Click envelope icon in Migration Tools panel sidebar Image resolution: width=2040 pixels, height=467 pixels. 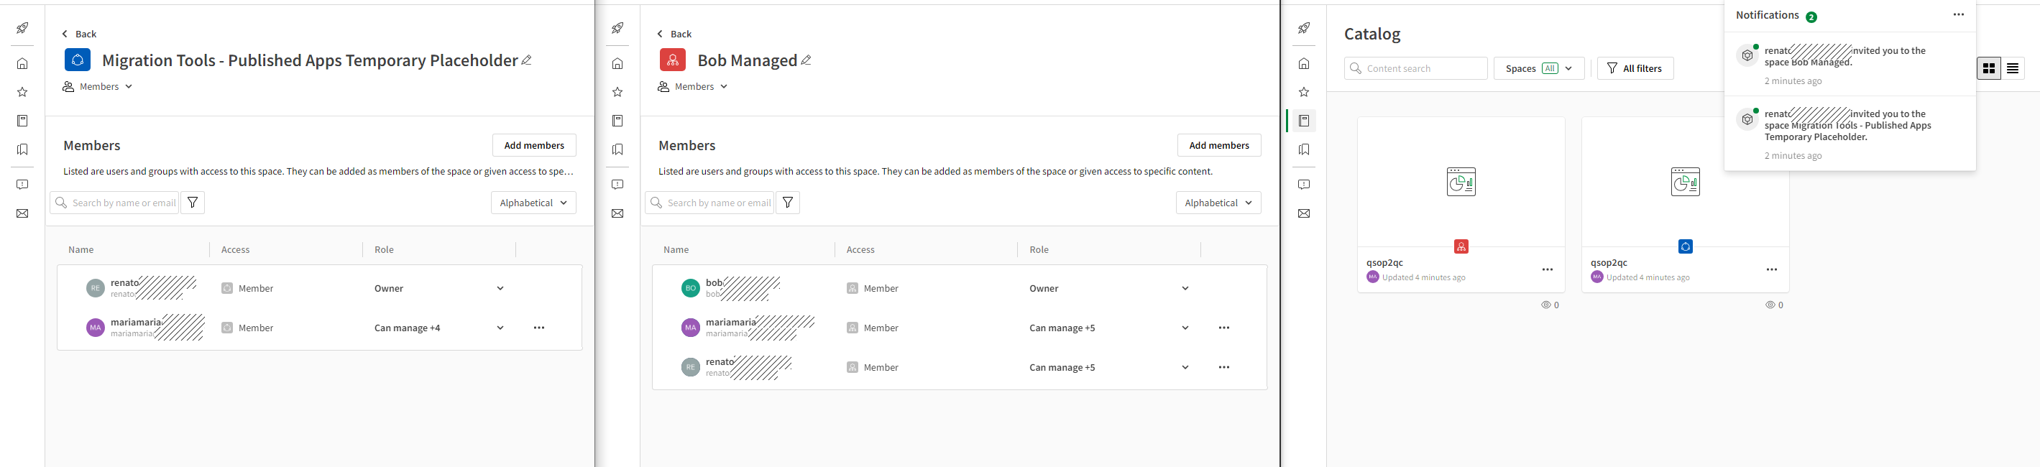point(22,213)
